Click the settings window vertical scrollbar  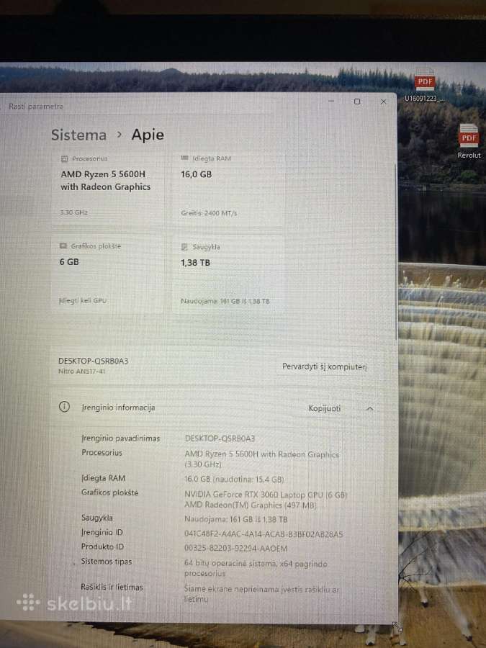(x=396, y=252)
